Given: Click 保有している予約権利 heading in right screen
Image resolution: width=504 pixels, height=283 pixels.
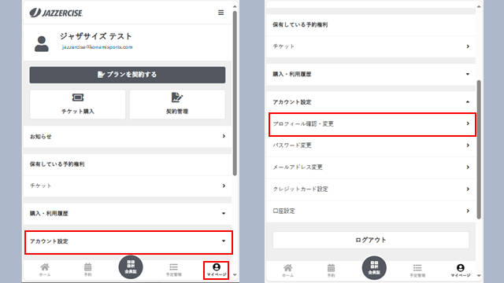Looking at the screenshot, I should pyautogui.click(x=300, y=24).
